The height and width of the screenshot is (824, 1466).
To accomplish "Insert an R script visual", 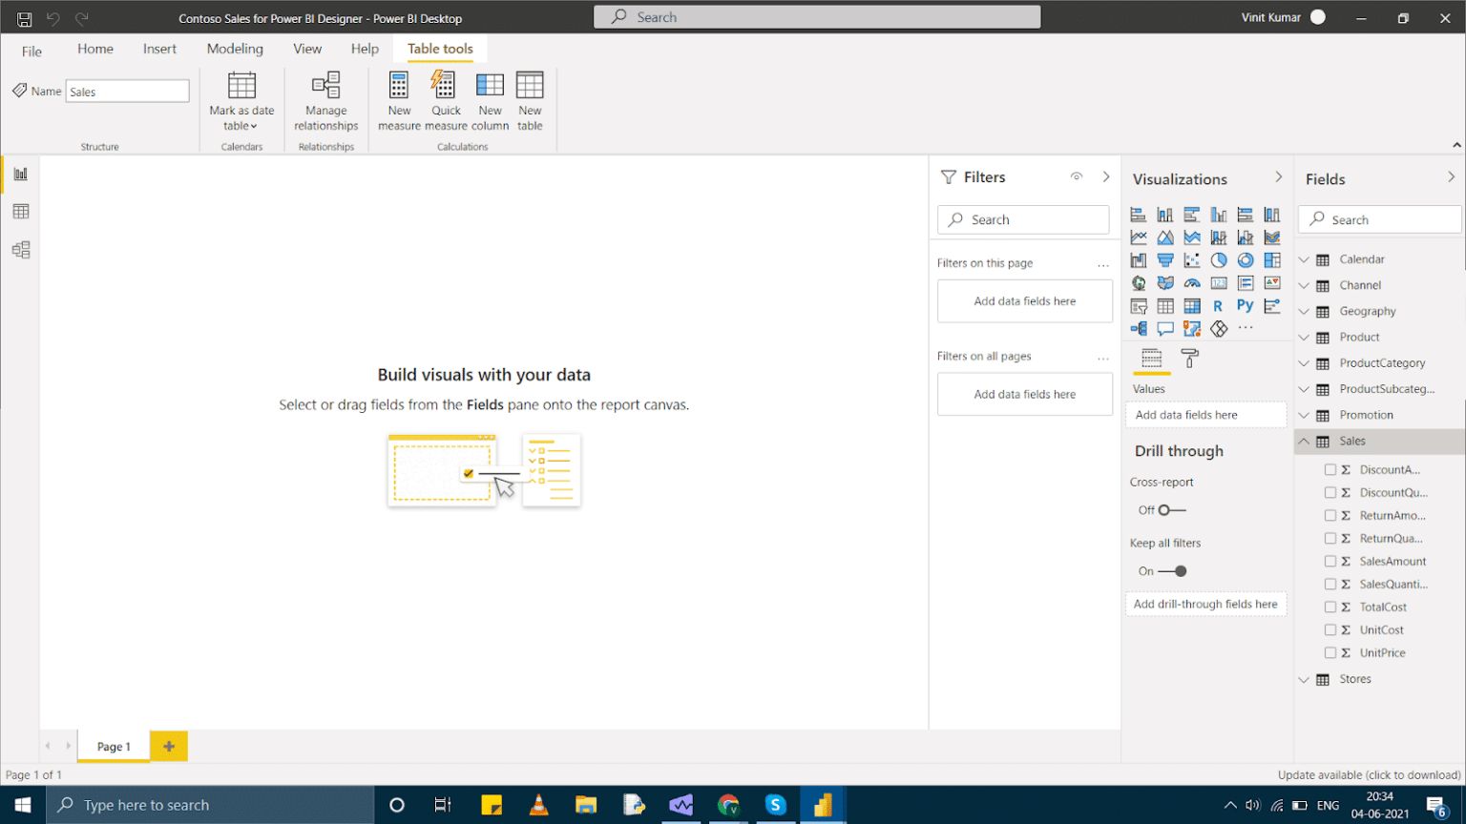I will click(x=1219, y=305).
